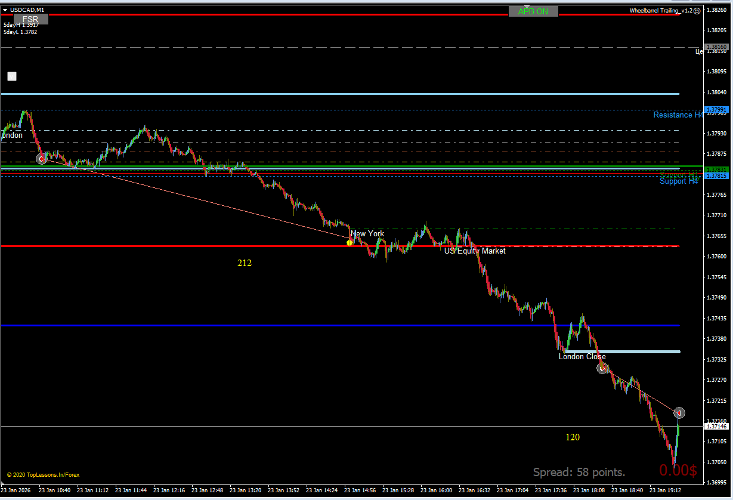Screen dimensions: 733x500
Task: Click the 5dayL 1.3782 label
Action: 20,32
